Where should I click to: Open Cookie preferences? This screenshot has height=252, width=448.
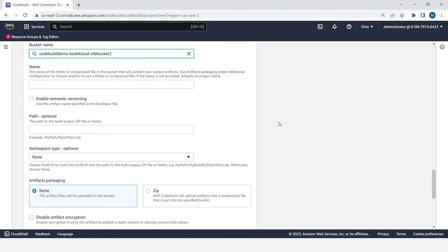click(428, 234)
